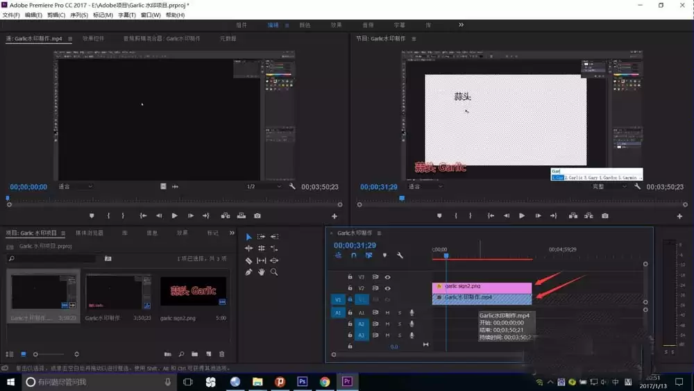Screen dimensions: 694x391
Task: Toggle the lock on track V2
Action: 350,288
